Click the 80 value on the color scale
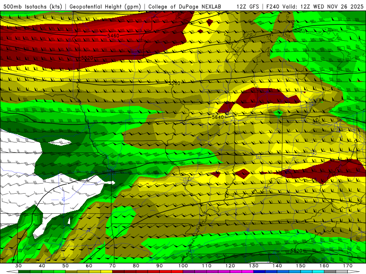Screen dimensions: 366x274 136,266
